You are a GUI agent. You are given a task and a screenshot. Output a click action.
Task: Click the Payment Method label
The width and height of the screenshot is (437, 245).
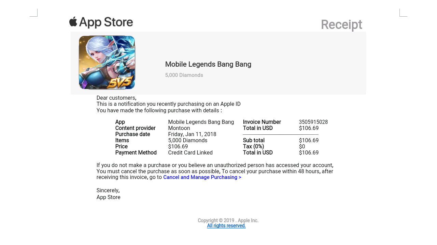pos(136,153)
